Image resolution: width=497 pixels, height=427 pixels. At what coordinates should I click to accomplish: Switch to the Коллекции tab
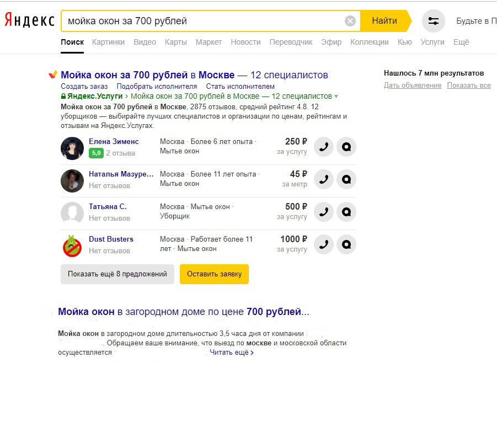(x=370, y=42)
